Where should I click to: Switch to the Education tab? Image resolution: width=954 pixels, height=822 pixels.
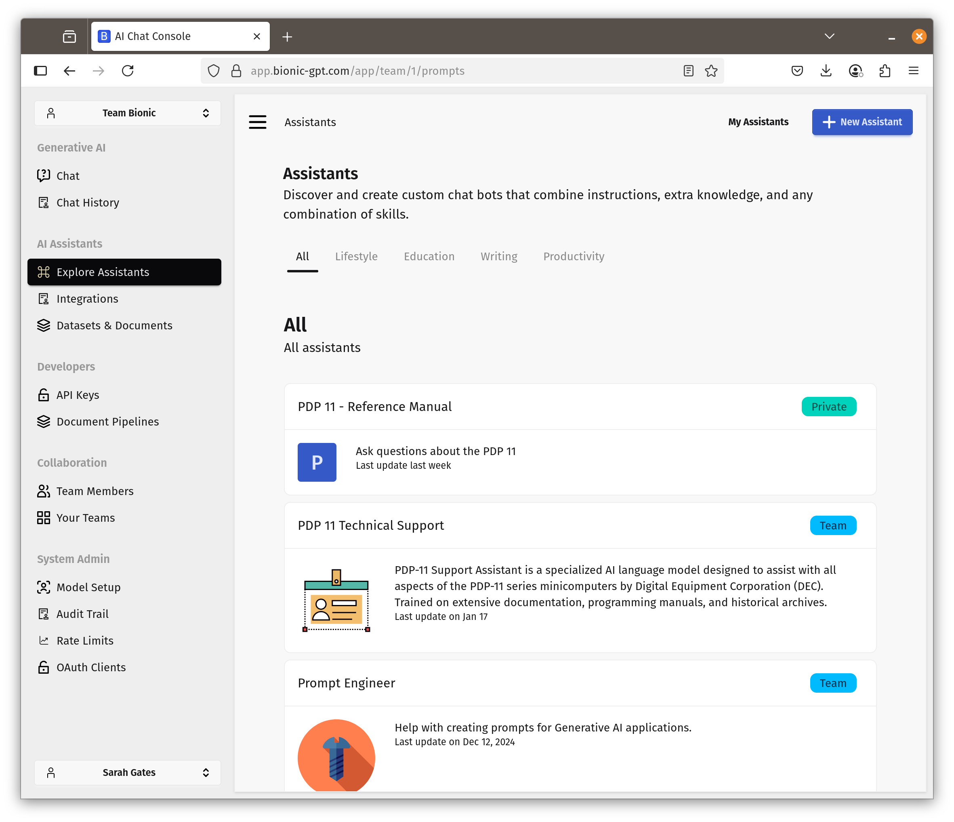point(429,256)
